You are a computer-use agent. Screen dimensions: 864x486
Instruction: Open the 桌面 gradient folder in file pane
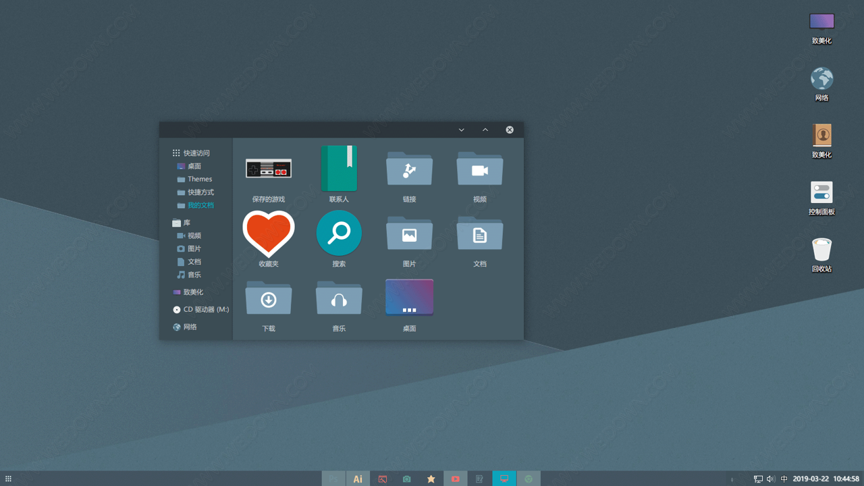(409, 298)
